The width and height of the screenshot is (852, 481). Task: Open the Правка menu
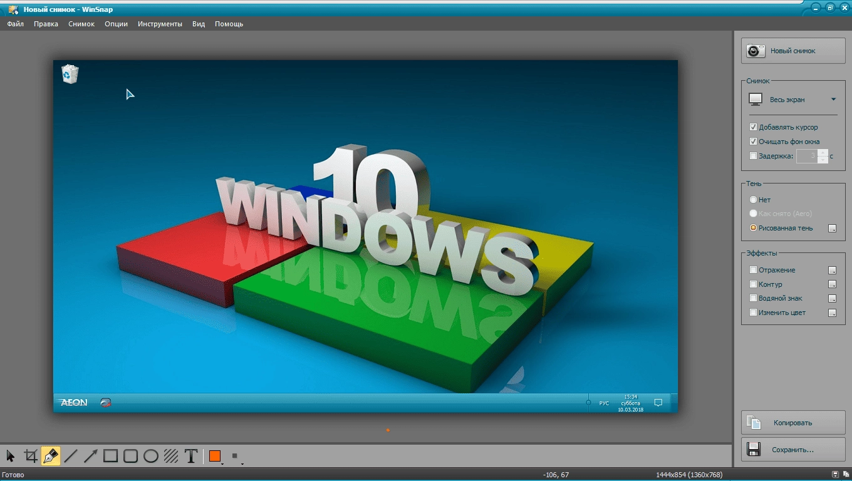(46, 24)
